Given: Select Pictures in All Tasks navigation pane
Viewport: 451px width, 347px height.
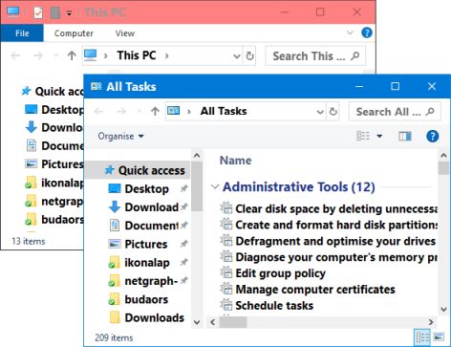Looking at the screenshot, I should tap(138, 244).
